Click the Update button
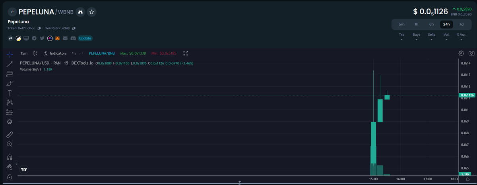Screen dimensions: 477x185 click(85, 38)
